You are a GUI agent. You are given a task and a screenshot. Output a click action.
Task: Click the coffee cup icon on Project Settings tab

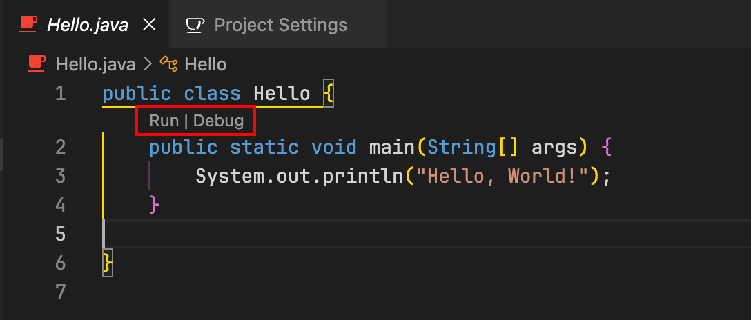pyautogui.click(x=195, y=25)
